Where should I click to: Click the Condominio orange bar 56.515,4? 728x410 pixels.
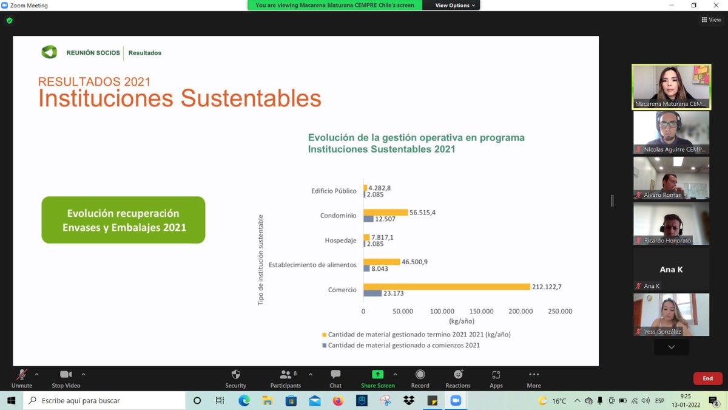point(385,213)
